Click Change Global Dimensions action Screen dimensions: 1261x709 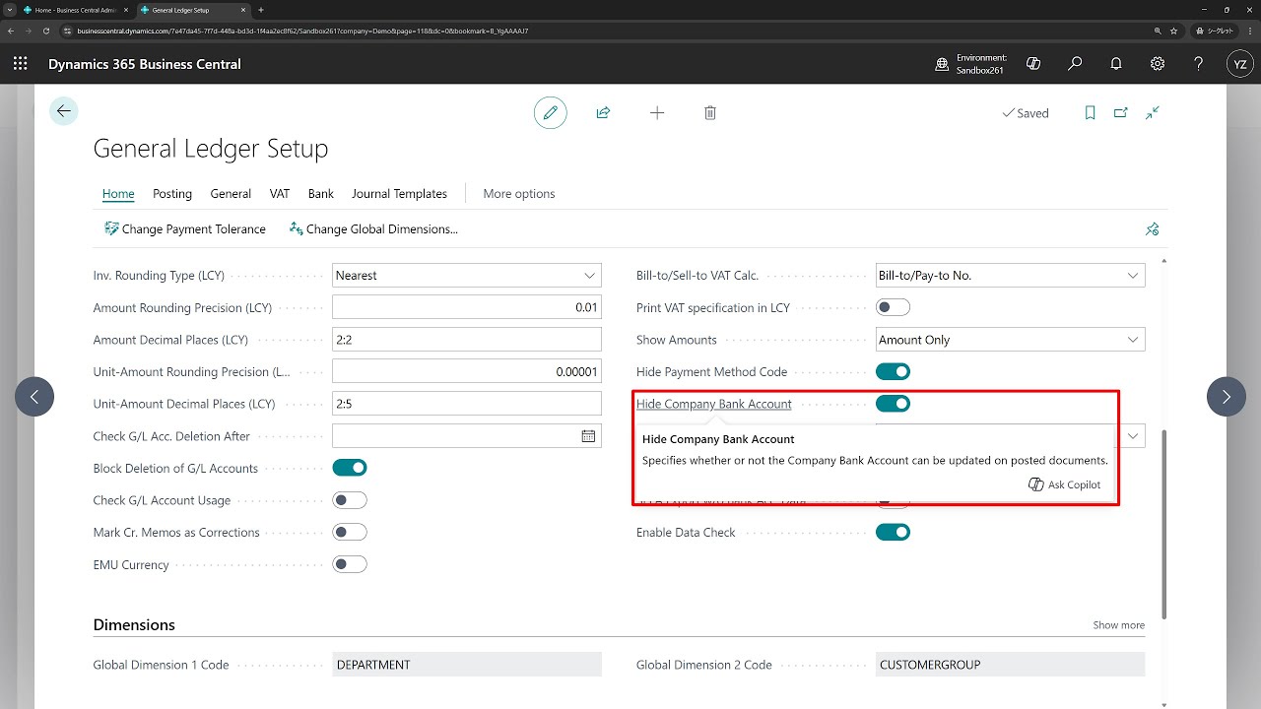pyautogui.click(x=373, y=229)
